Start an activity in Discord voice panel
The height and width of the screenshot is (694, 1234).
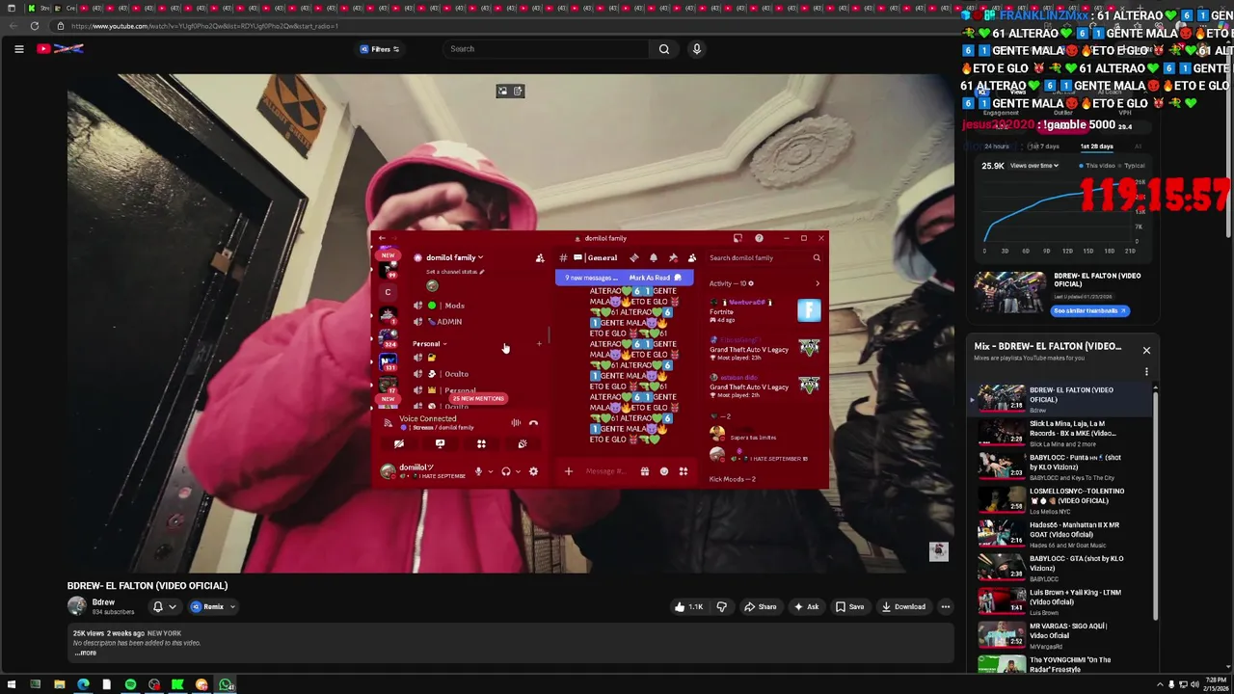[481, 444]
